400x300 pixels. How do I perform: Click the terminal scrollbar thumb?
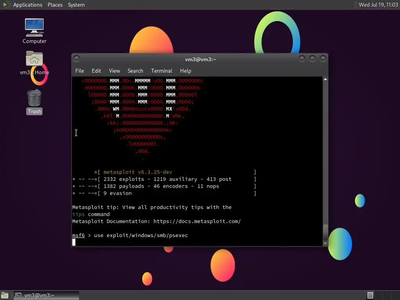pos(325,232)
